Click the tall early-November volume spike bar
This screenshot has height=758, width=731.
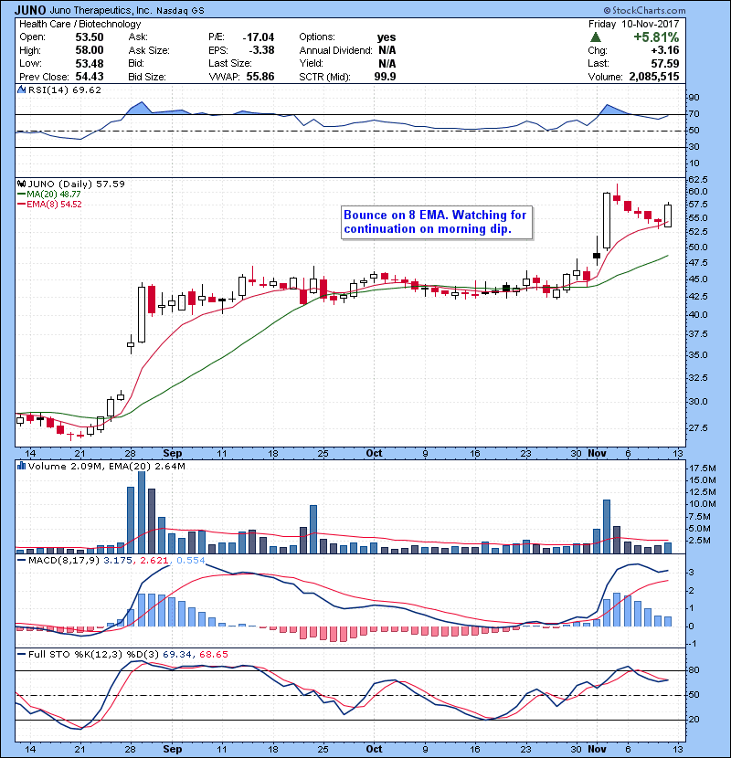coord(607,526)
